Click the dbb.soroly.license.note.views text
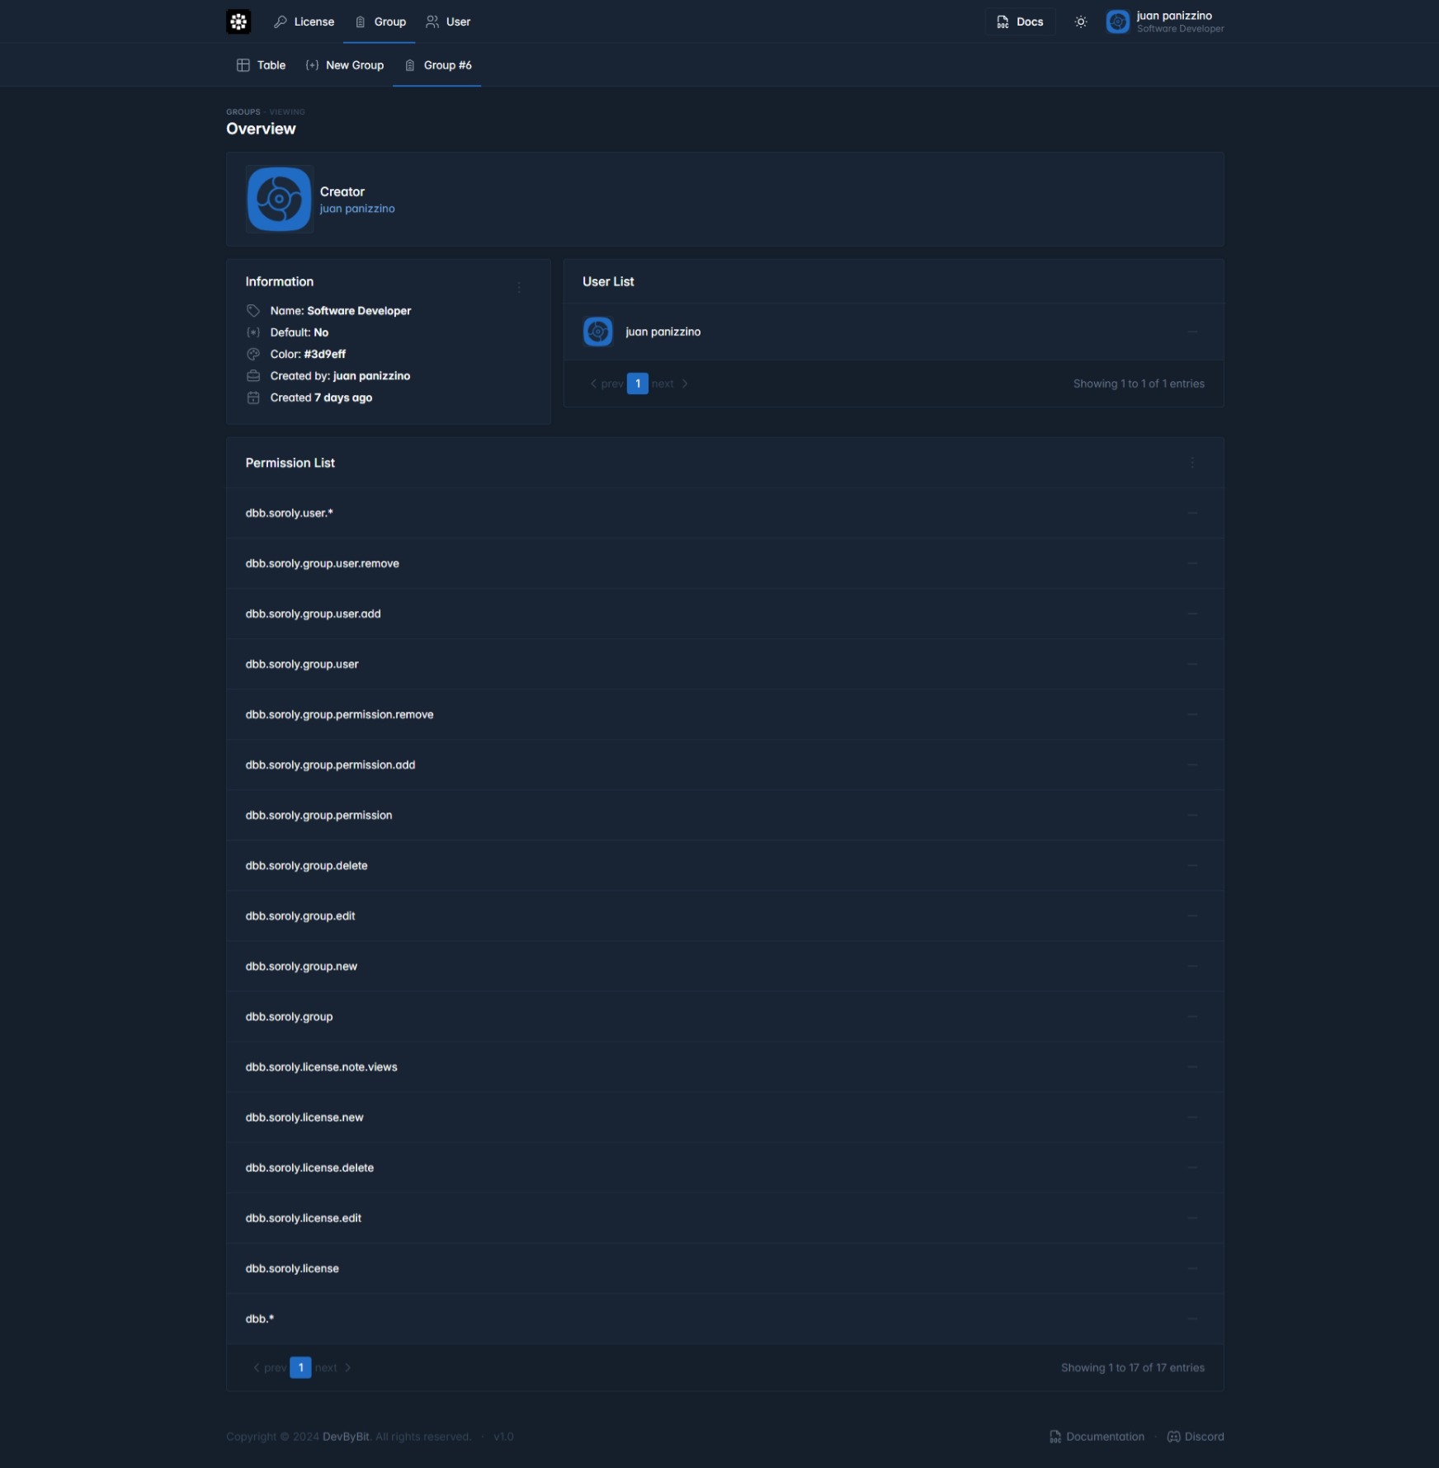1439x1468 pixels. click(322, 1066)
